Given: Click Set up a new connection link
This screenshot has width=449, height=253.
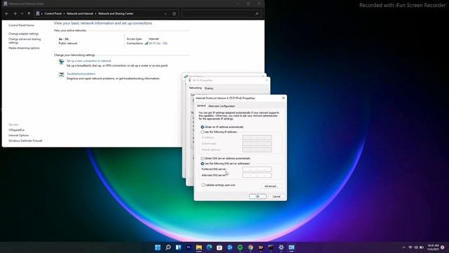Looking at the screenshot, I should (x=89, y=61).
